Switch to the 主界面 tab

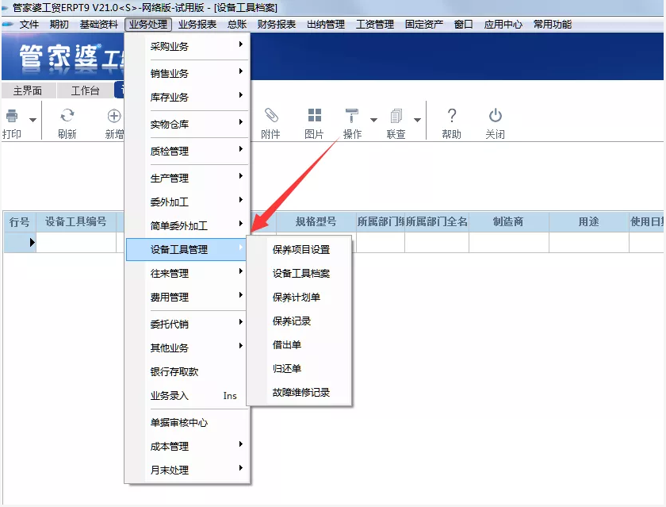coord(28,90)
